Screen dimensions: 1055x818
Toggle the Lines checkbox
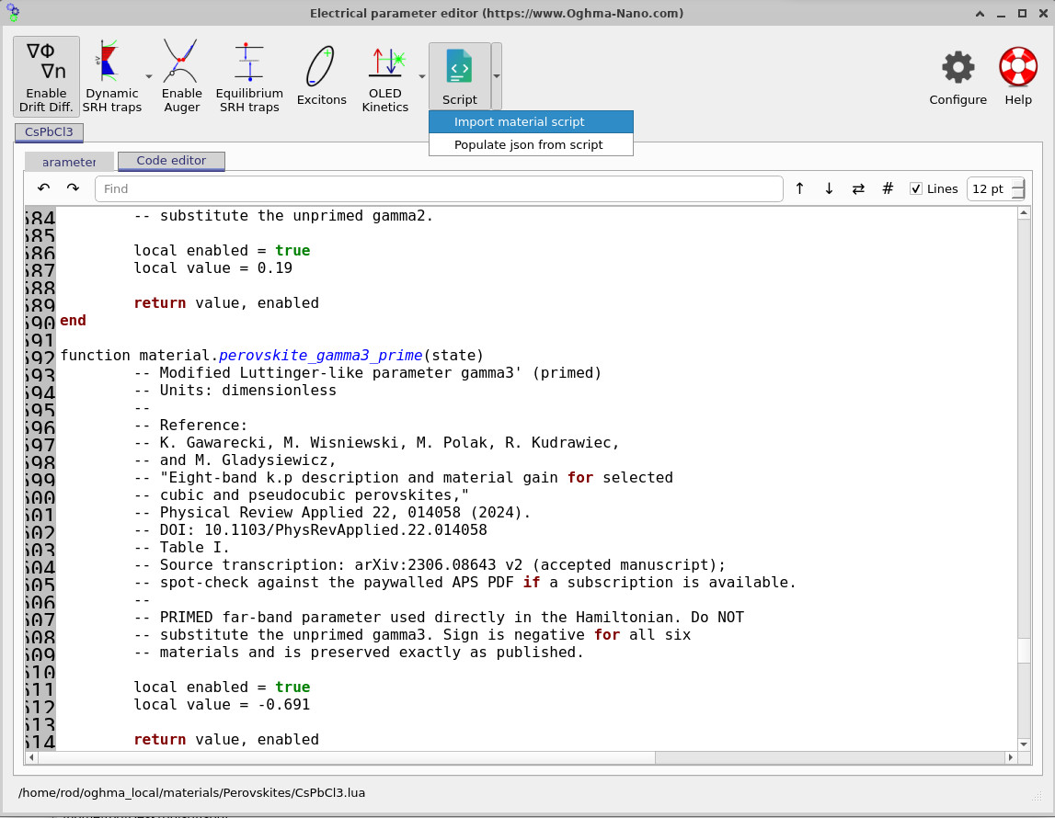916,188
